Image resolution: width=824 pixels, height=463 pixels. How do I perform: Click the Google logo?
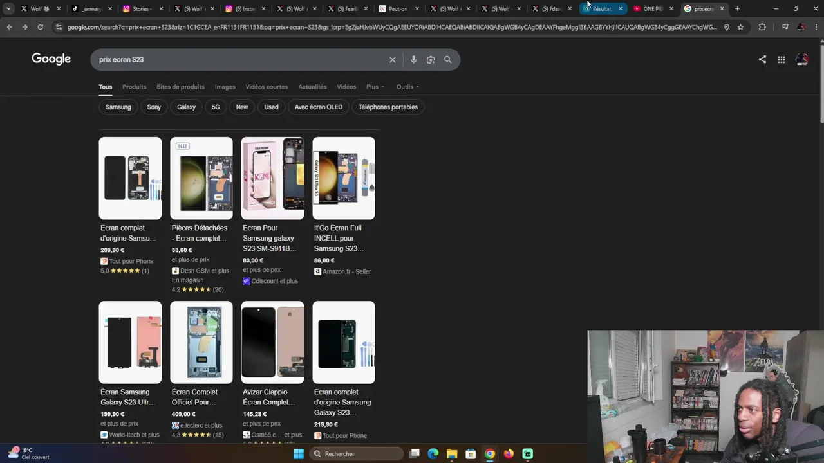pyautogui.click(x=51, y=59)
